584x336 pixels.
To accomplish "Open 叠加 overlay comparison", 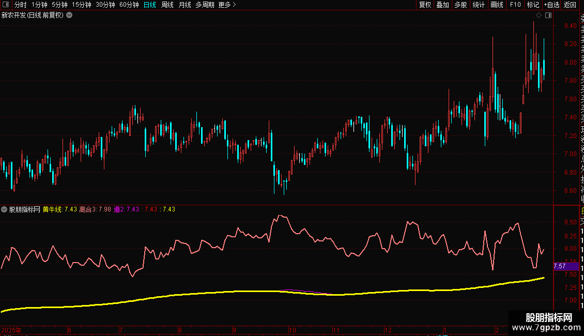I will click(x=442, y=5).
